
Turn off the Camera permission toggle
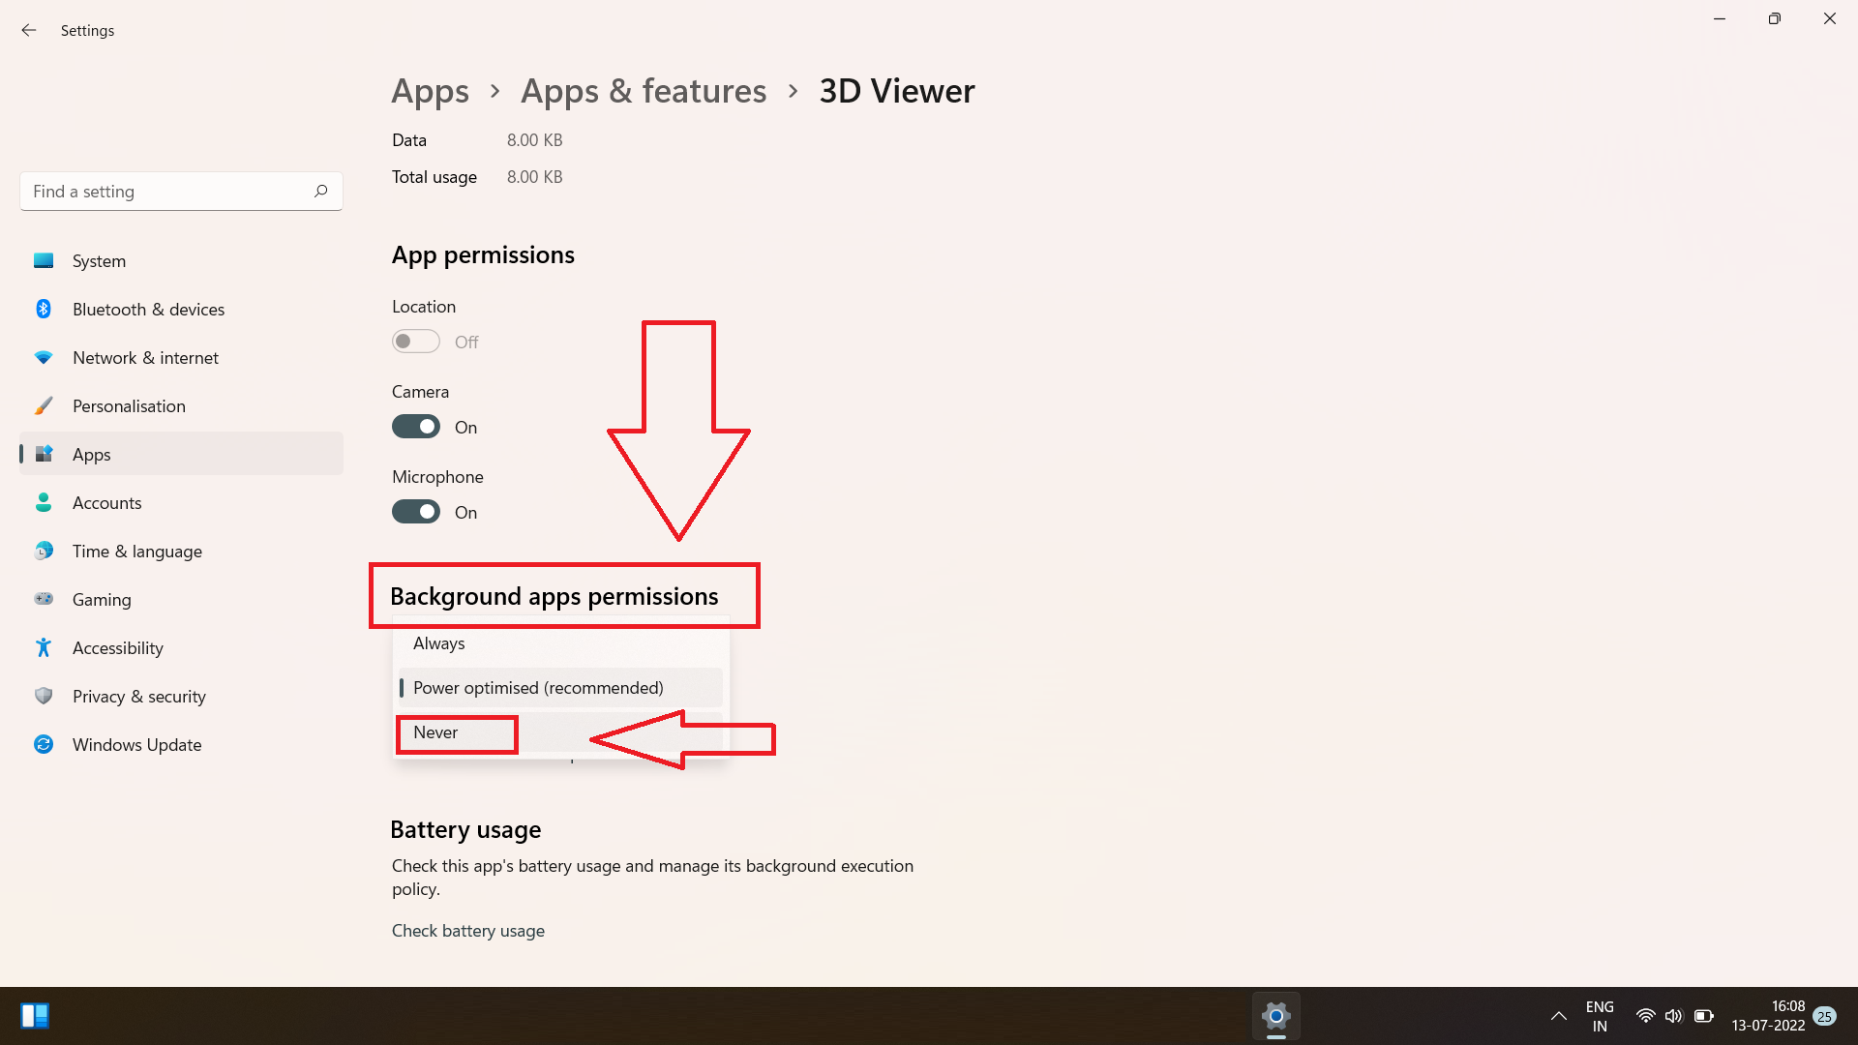coord(416,427)
